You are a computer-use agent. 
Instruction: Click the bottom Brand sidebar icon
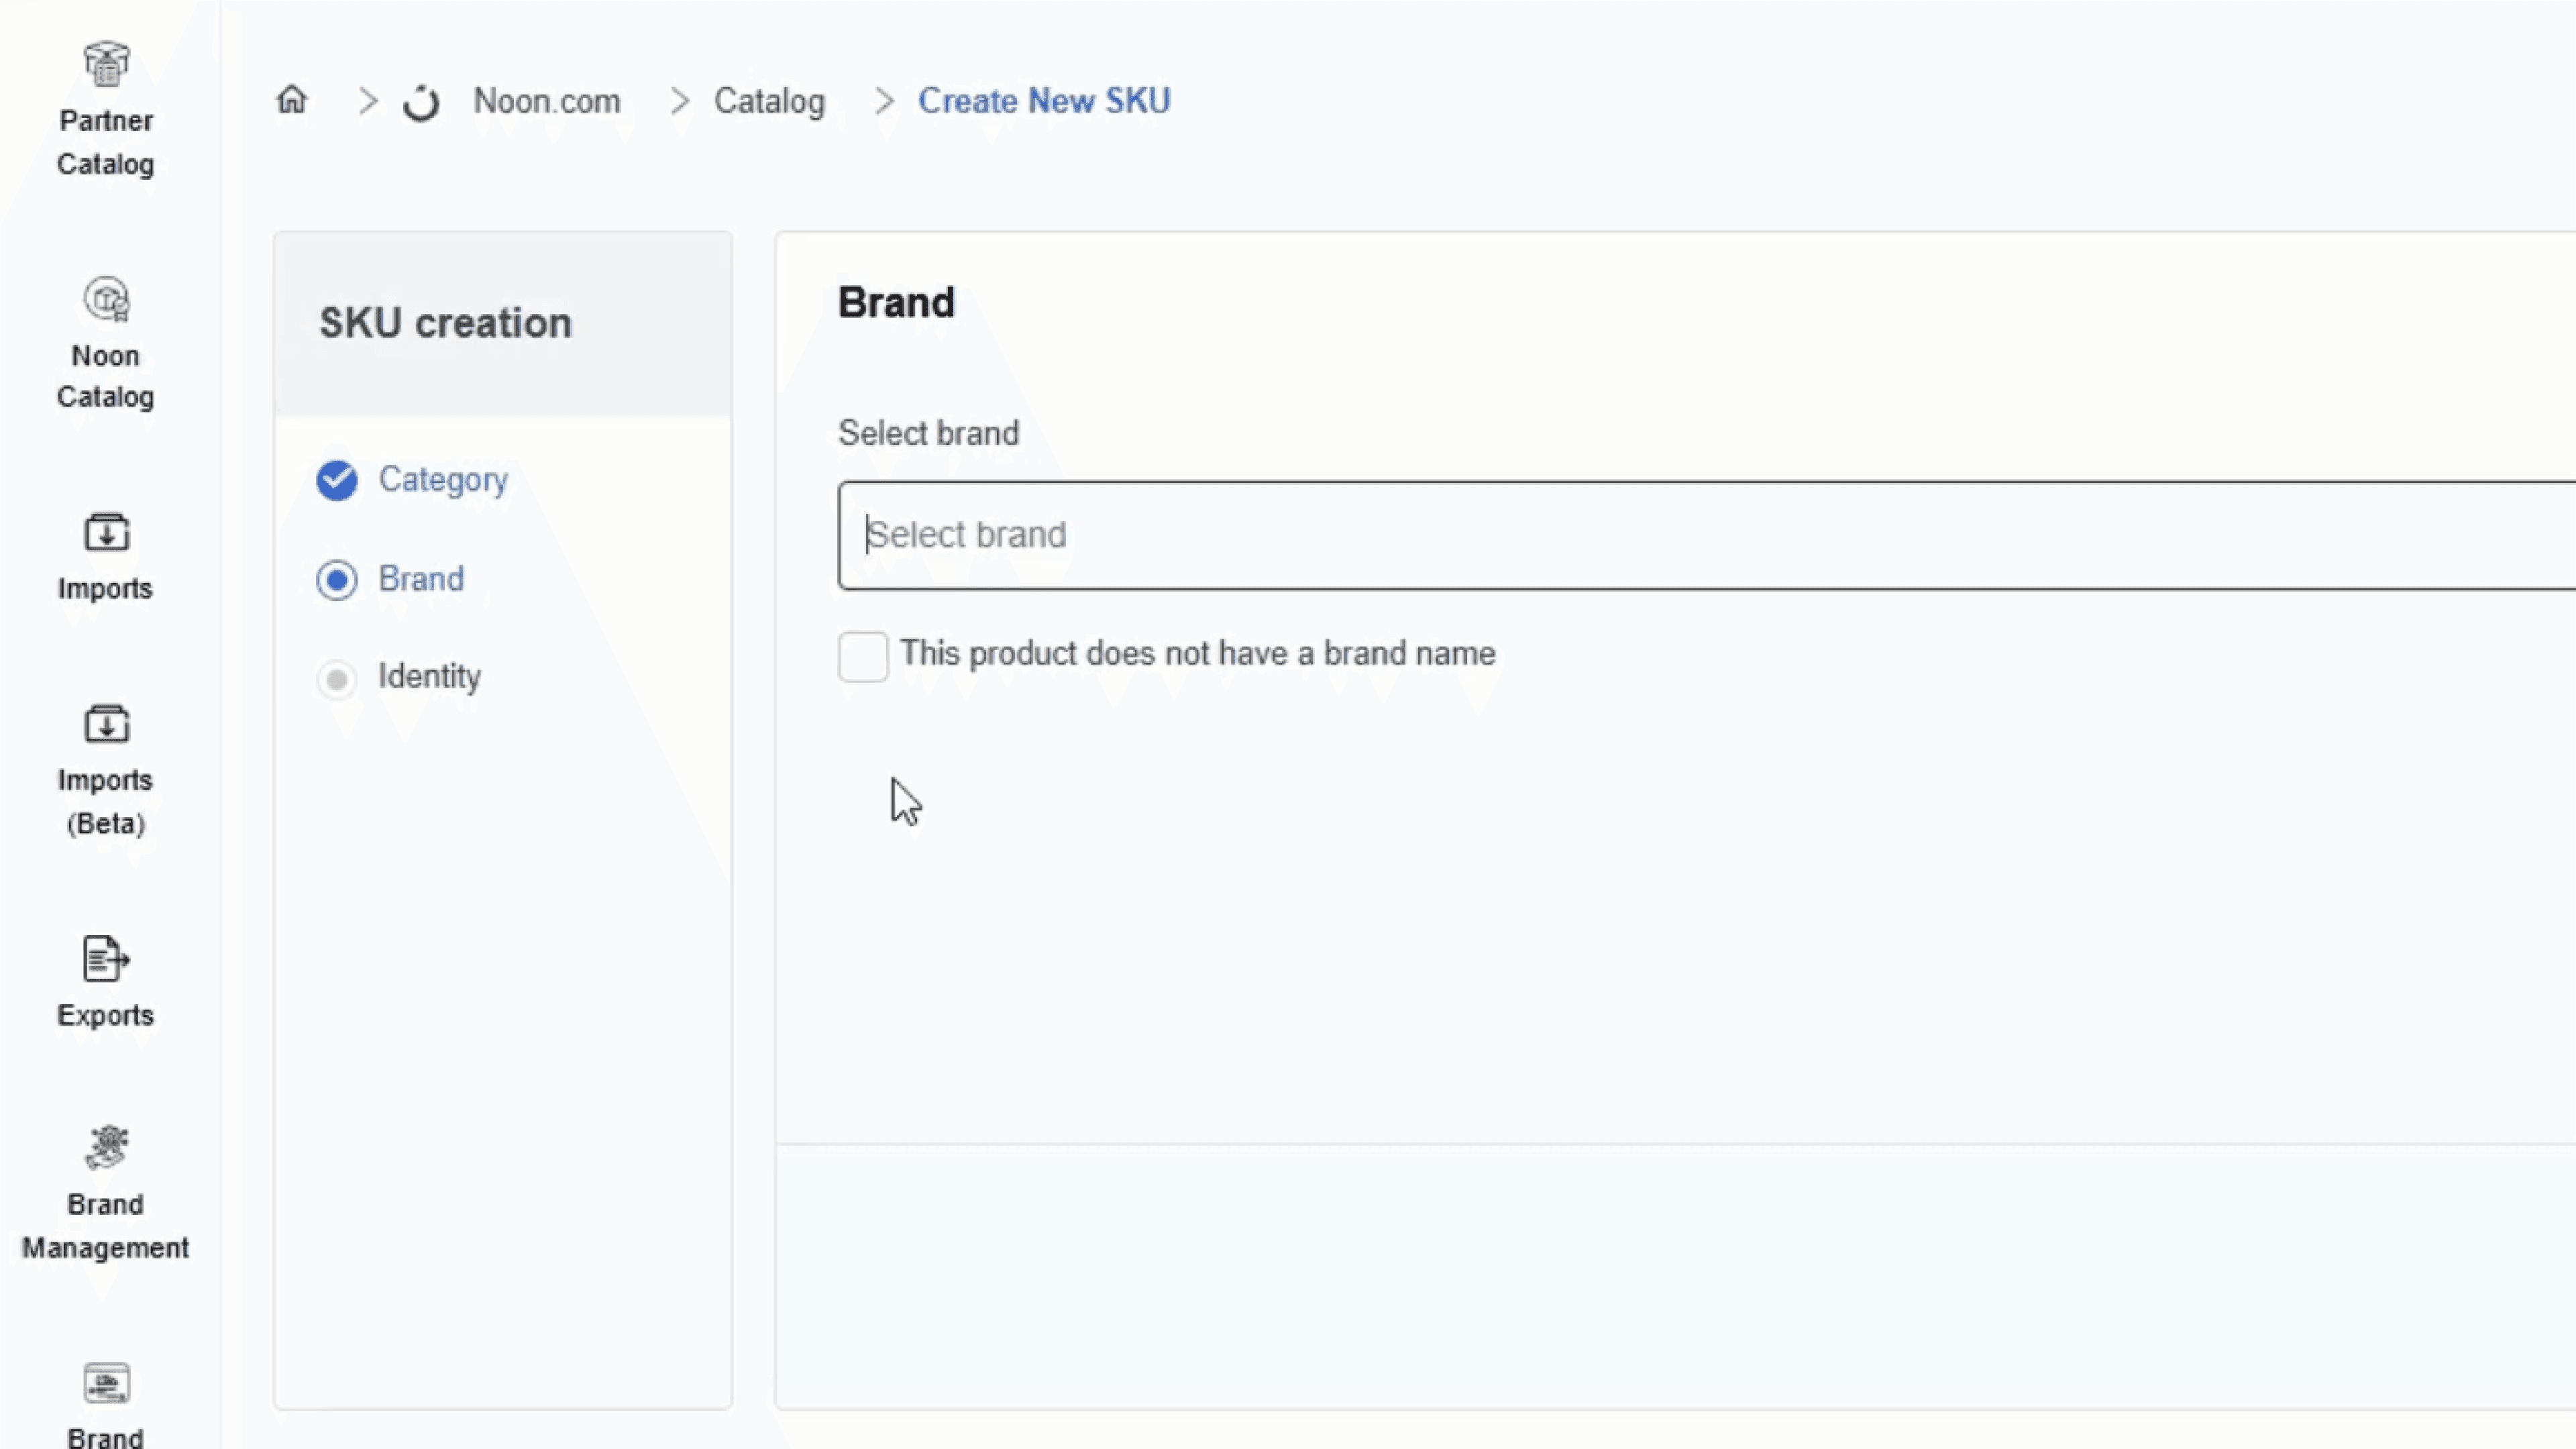coord(106,1384)
